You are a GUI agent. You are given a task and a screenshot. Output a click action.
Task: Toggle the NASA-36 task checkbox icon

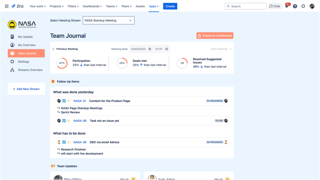64,142
